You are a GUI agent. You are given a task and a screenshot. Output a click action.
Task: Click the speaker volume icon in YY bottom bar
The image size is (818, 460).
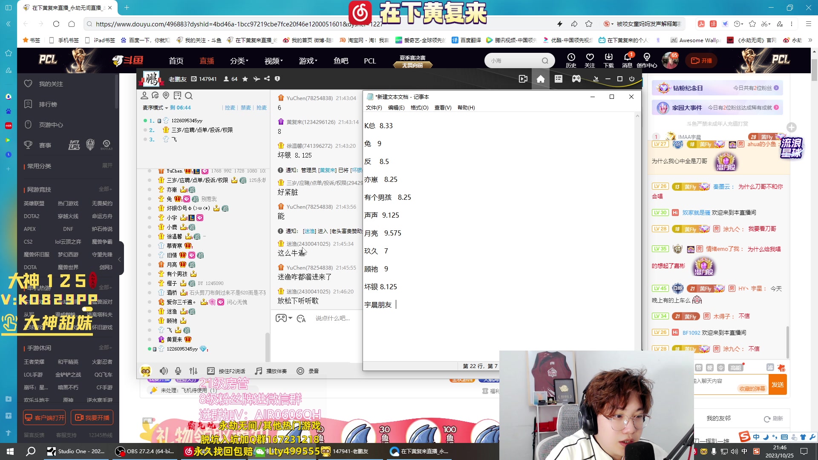point(164,371)
